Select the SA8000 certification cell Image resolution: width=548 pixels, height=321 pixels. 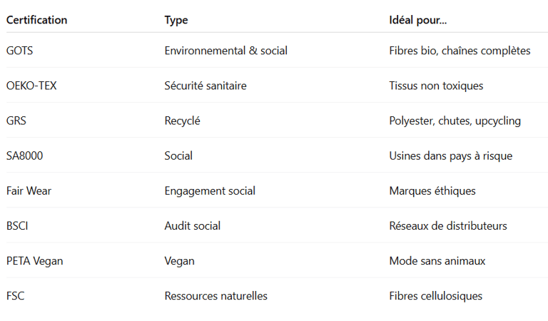[x=24, y=156]
